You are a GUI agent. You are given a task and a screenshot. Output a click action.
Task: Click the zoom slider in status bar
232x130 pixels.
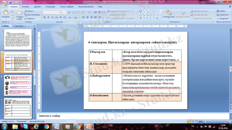[x=216, y=122]
